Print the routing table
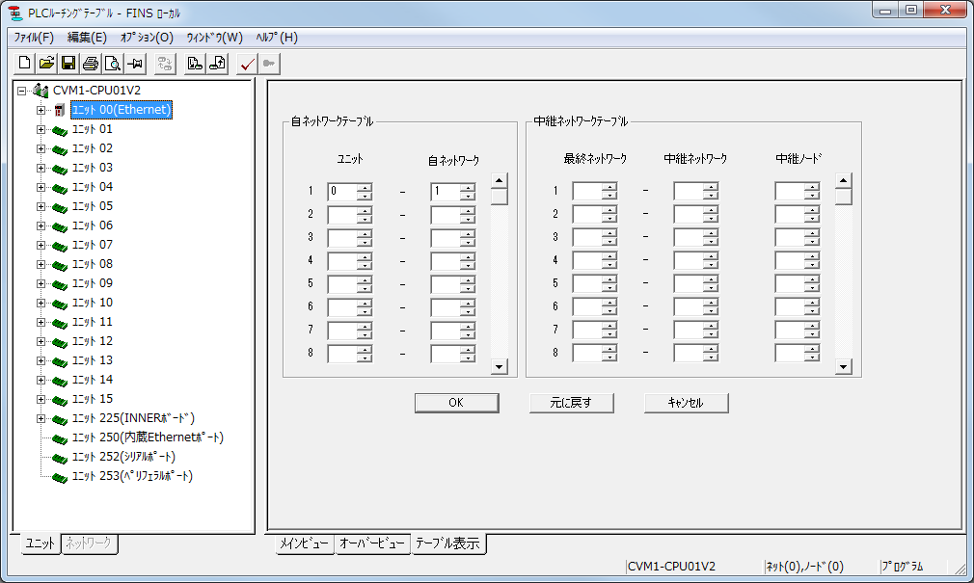 pyautogui.click(x=90, y=63)
